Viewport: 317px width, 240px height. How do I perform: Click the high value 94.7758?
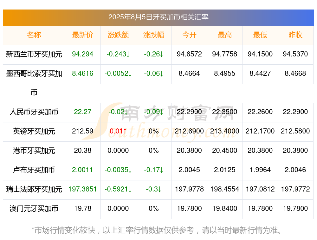[225, 54]
